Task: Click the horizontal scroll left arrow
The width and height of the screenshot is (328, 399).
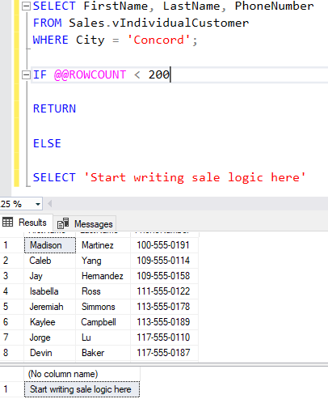Action: pos(50,204)
